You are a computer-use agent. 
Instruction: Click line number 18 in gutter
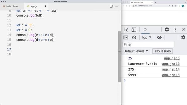9,54
